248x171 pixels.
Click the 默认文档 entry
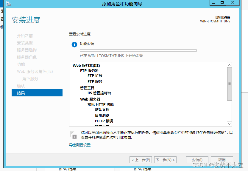102,110
